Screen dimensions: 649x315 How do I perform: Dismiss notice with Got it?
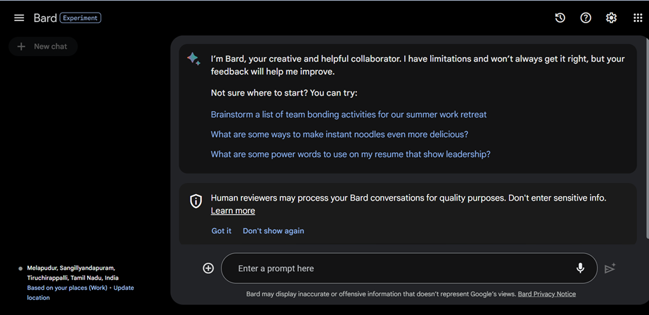[x=221, y=231]
